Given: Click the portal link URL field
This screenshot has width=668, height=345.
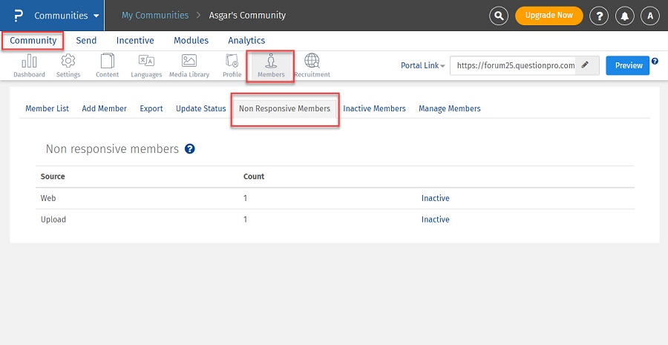Looking at the screenshot, I should click(x=515, y=65).
